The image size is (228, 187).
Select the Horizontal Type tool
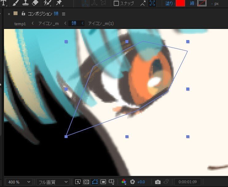point(3,3)
